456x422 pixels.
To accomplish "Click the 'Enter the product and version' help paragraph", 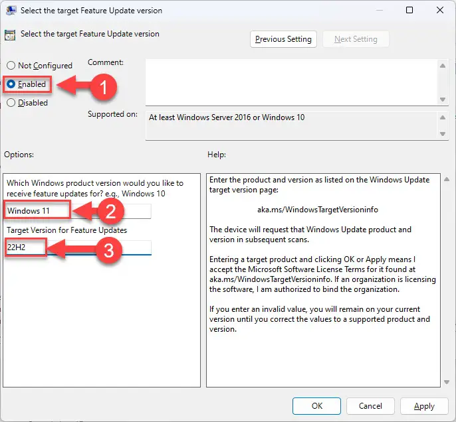I will click(x=319, y=184).
